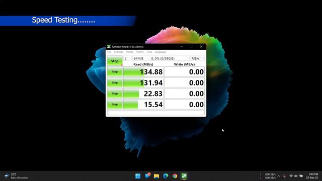This screenshot has width=322, height=181.
Task: Launch Google Chrome from the taskbar
Action: tap(175, 176)
